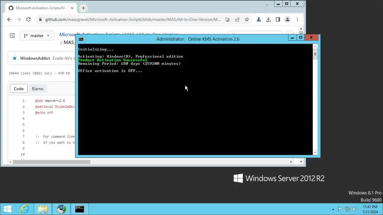
Task: Open the command prompt window system menu icon
Action: click(x=81, y=39)
